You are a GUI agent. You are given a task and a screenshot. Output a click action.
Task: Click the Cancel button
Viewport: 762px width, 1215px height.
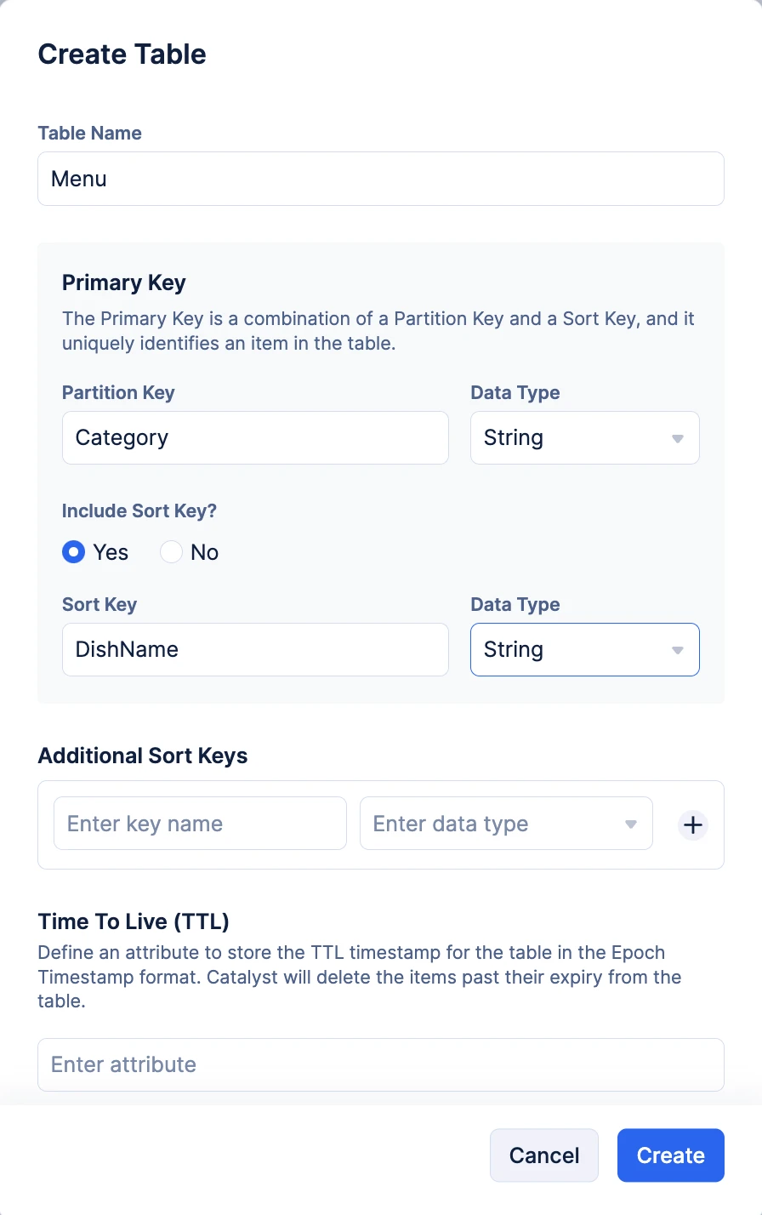[x=544, y=1155]
